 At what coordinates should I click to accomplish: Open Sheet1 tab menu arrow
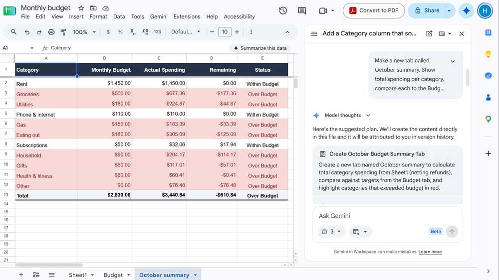(92, 275)
